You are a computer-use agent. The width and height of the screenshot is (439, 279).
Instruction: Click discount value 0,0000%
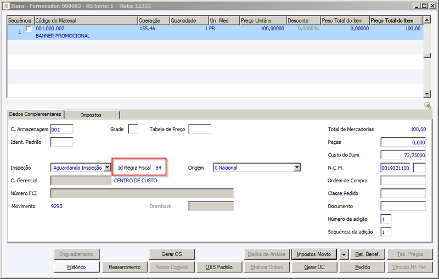pos(308,29)
